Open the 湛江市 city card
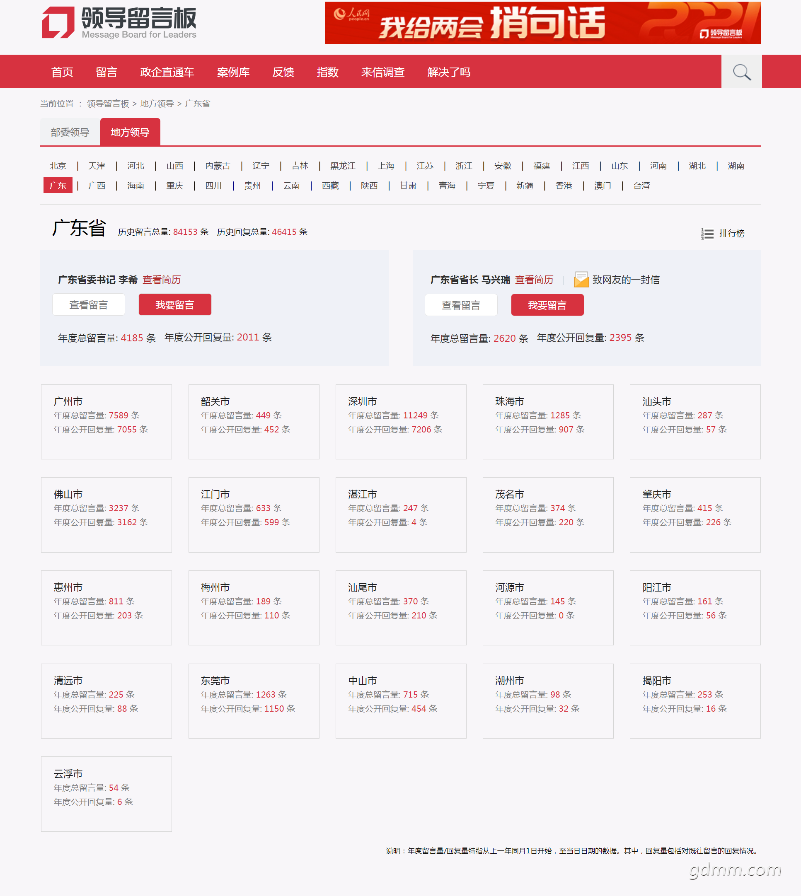 tap(401, 515)
